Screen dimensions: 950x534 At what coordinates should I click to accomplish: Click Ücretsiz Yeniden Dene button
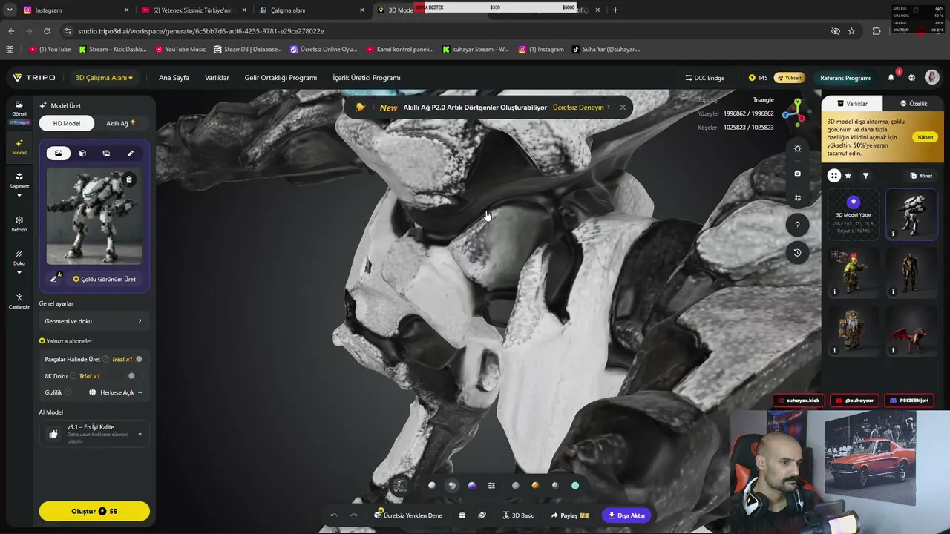(x=408, y=515)
